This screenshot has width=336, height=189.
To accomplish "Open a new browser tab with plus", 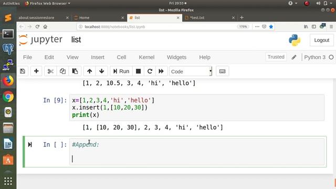I will click(x=241, y=17).
